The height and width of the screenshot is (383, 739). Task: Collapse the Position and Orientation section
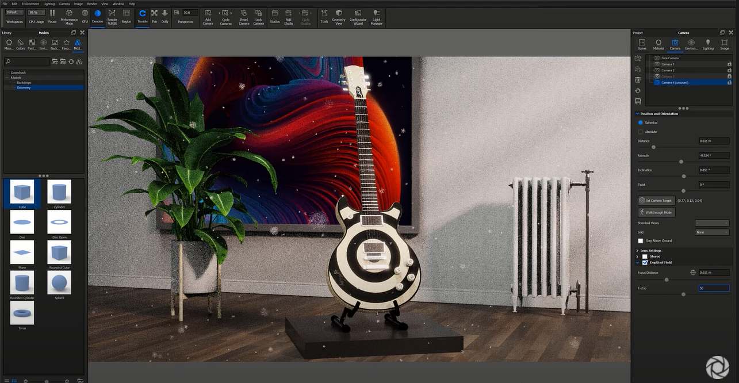point(637,113)
